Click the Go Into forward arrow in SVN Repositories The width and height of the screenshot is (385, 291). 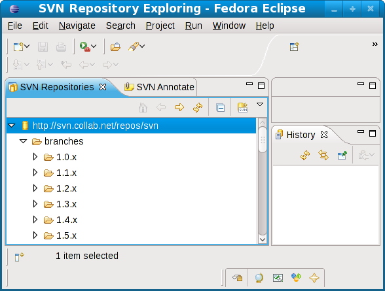point(179,107)
